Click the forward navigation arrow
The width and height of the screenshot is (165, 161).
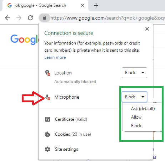pyautogui.click(x=19, y=18)
